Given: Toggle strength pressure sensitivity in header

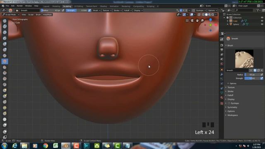Looking at the screenshot, I should pos(89,10).
